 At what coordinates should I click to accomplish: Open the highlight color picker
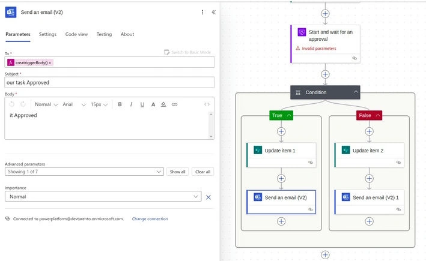(163, 104)
